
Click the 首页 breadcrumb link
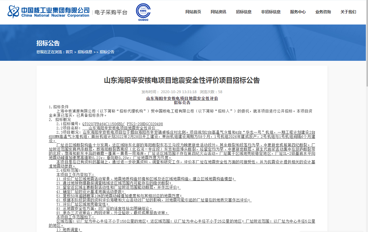tap(69, 52)
